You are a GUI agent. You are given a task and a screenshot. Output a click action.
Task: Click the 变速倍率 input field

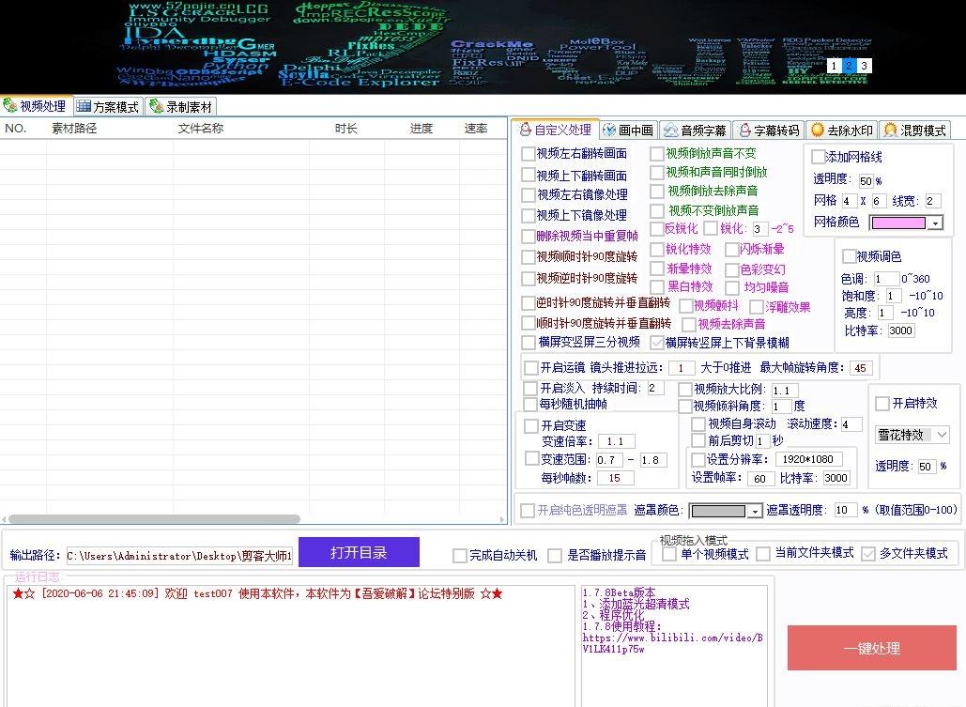click(x=616, y=441)
